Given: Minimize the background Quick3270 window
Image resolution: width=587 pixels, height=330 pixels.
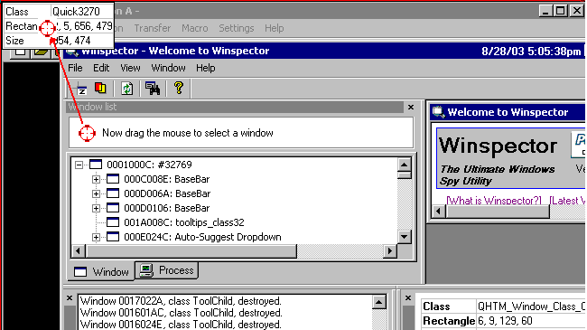Looking at the screenshot, I should click(545, 11).
